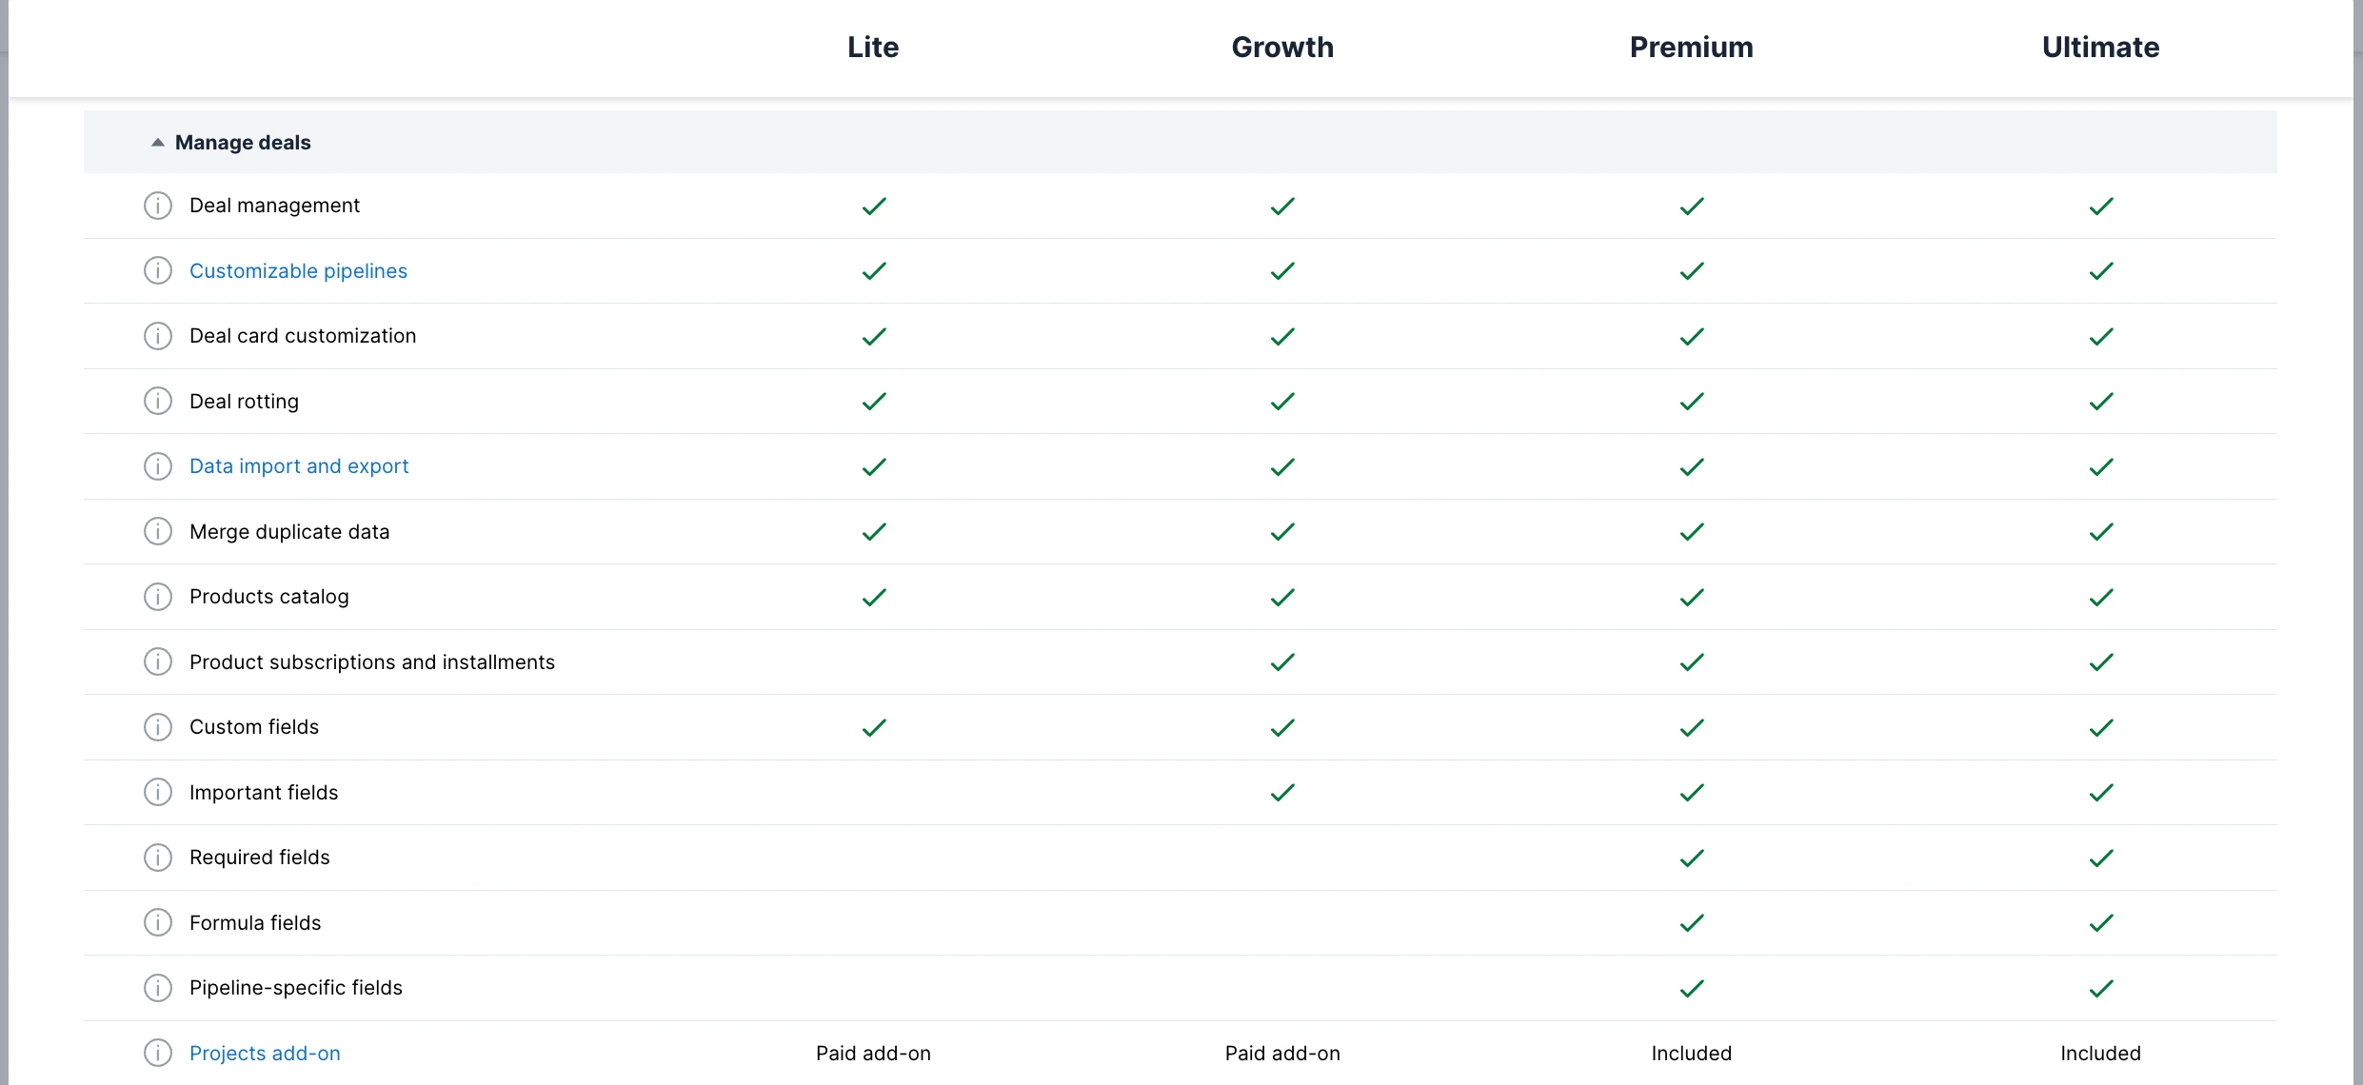Open the Projects add-on link
This screenshot has width=2363, height=1085.
(264, 1053)
